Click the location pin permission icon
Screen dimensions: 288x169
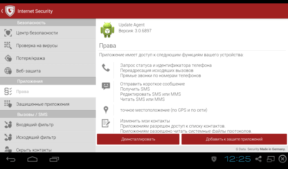pyautogui.click(x=106, y=110)
